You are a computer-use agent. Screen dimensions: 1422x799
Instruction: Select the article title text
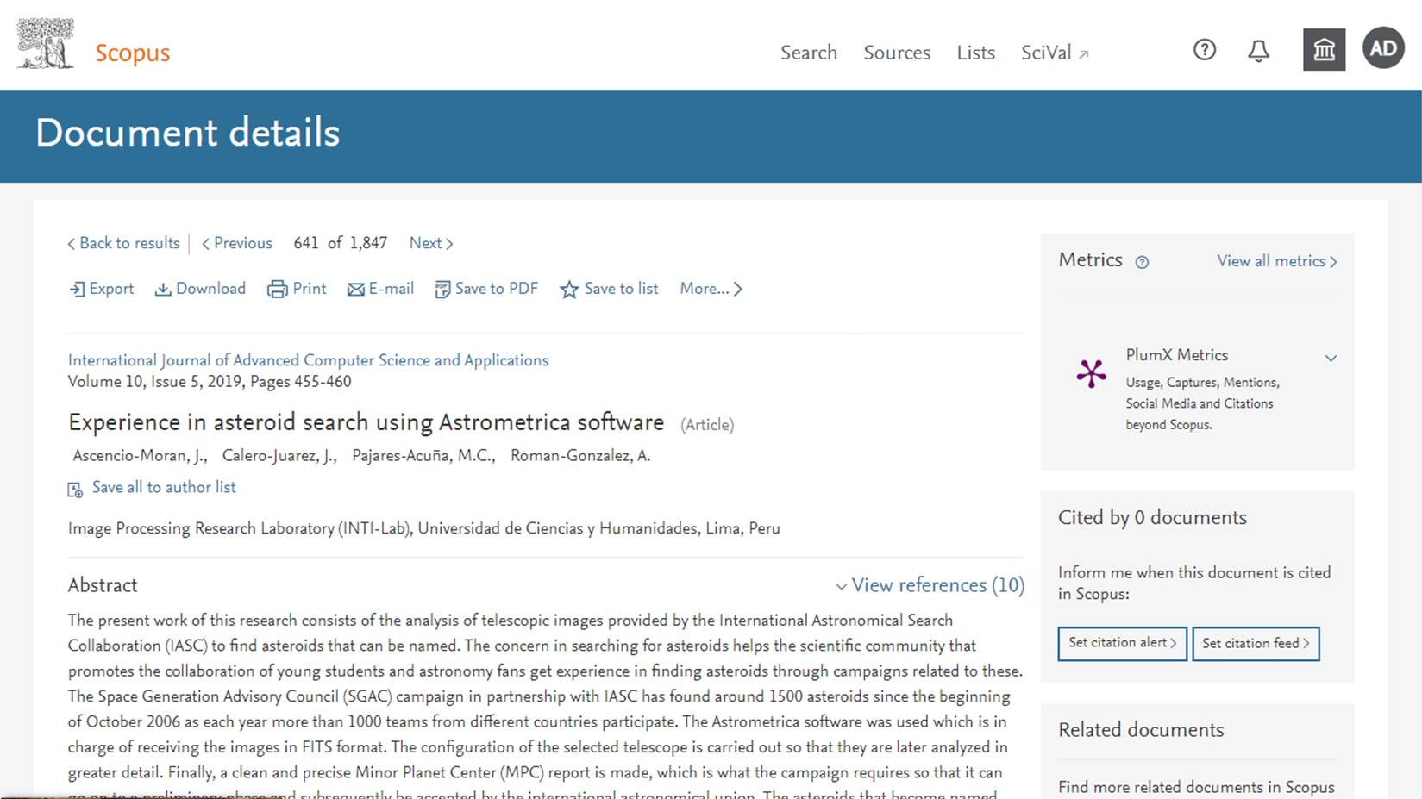(x=366, y=422)
